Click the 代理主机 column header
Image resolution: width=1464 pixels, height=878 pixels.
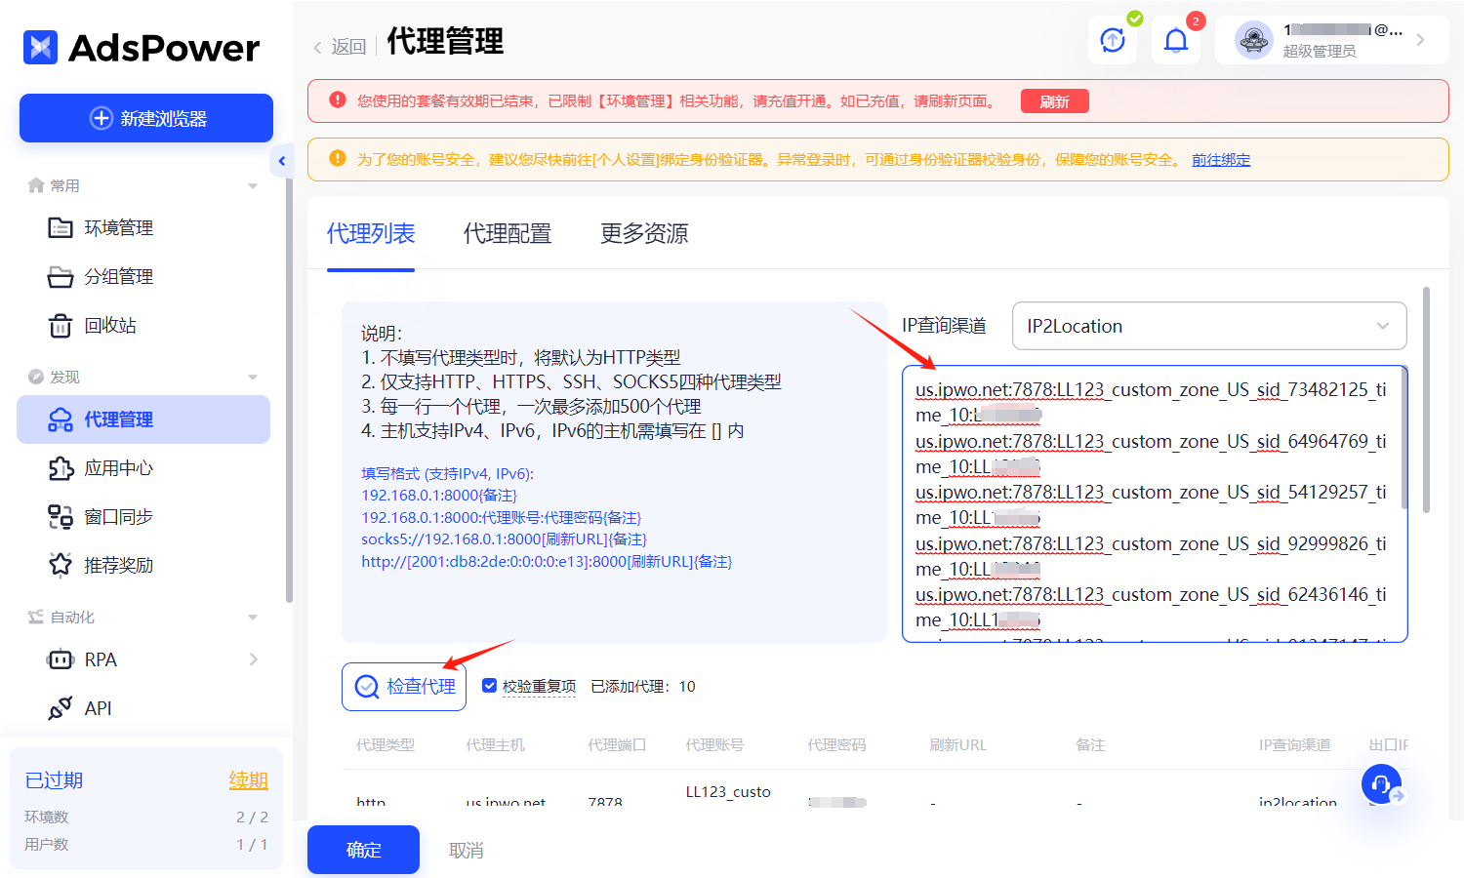tap(495, 745)
